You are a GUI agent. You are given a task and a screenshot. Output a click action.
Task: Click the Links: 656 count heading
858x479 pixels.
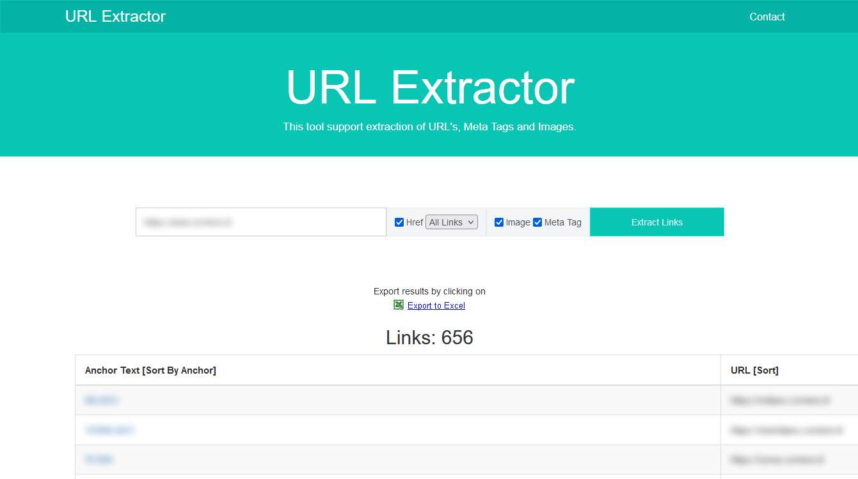[x=429, y=337]
